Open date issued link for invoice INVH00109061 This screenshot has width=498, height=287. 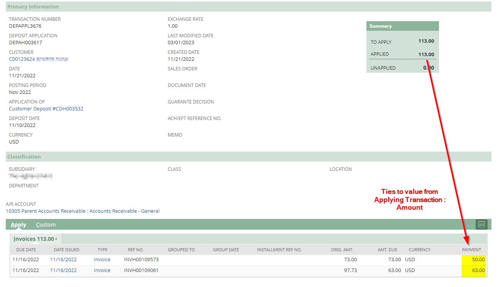coord(63,270)
